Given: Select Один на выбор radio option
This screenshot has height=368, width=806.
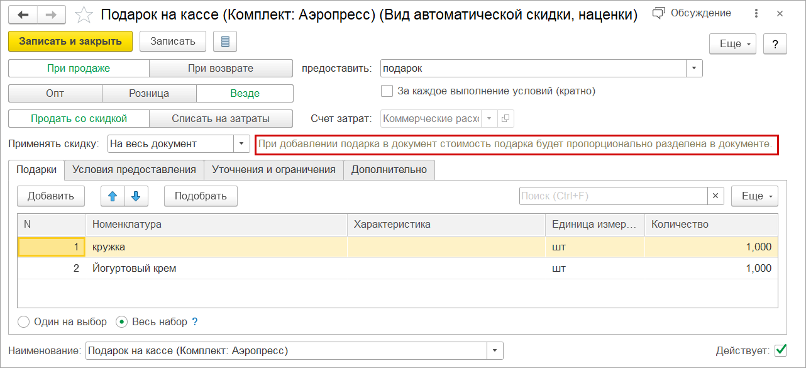Looking at the screenshot, I should pos(24,322).
